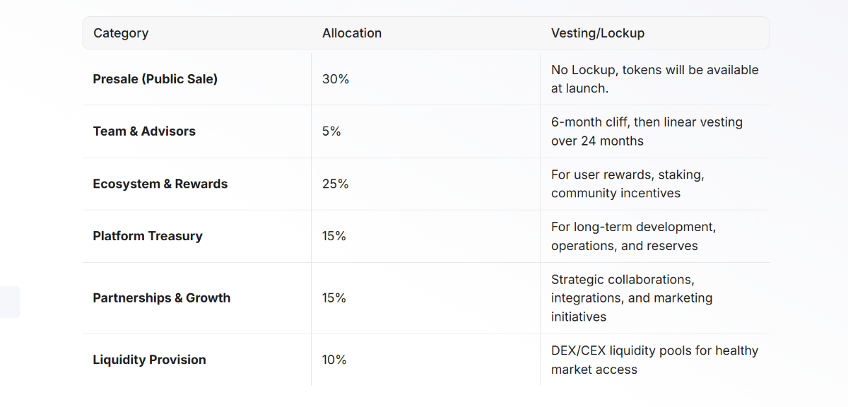Select the Liquidity Provision row label
Viewport: 848px width, 407px height.
(149, 360)
